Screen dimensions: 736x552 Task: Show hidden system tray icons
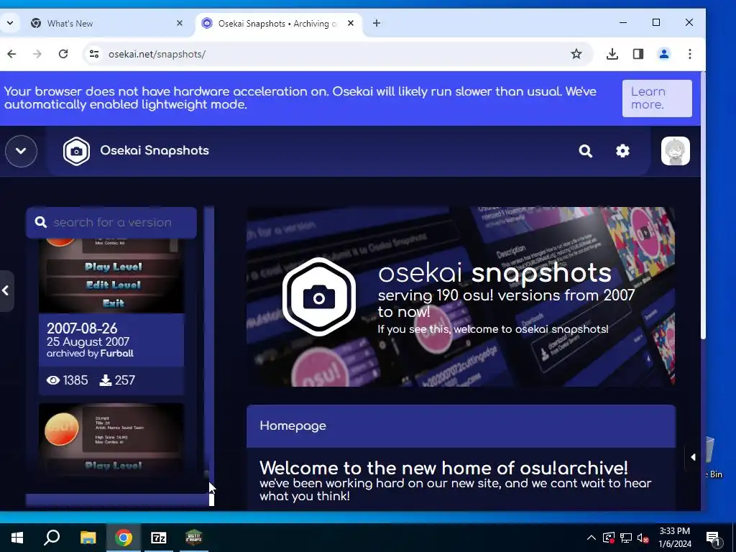(x=592, y=538)
